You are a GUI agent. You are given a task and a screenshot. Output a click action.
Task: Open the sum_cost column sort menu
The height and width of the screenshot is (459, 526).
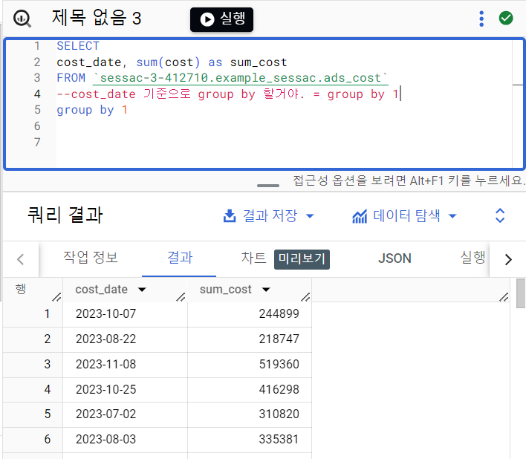pyautogui.click(x=267, y=290)
